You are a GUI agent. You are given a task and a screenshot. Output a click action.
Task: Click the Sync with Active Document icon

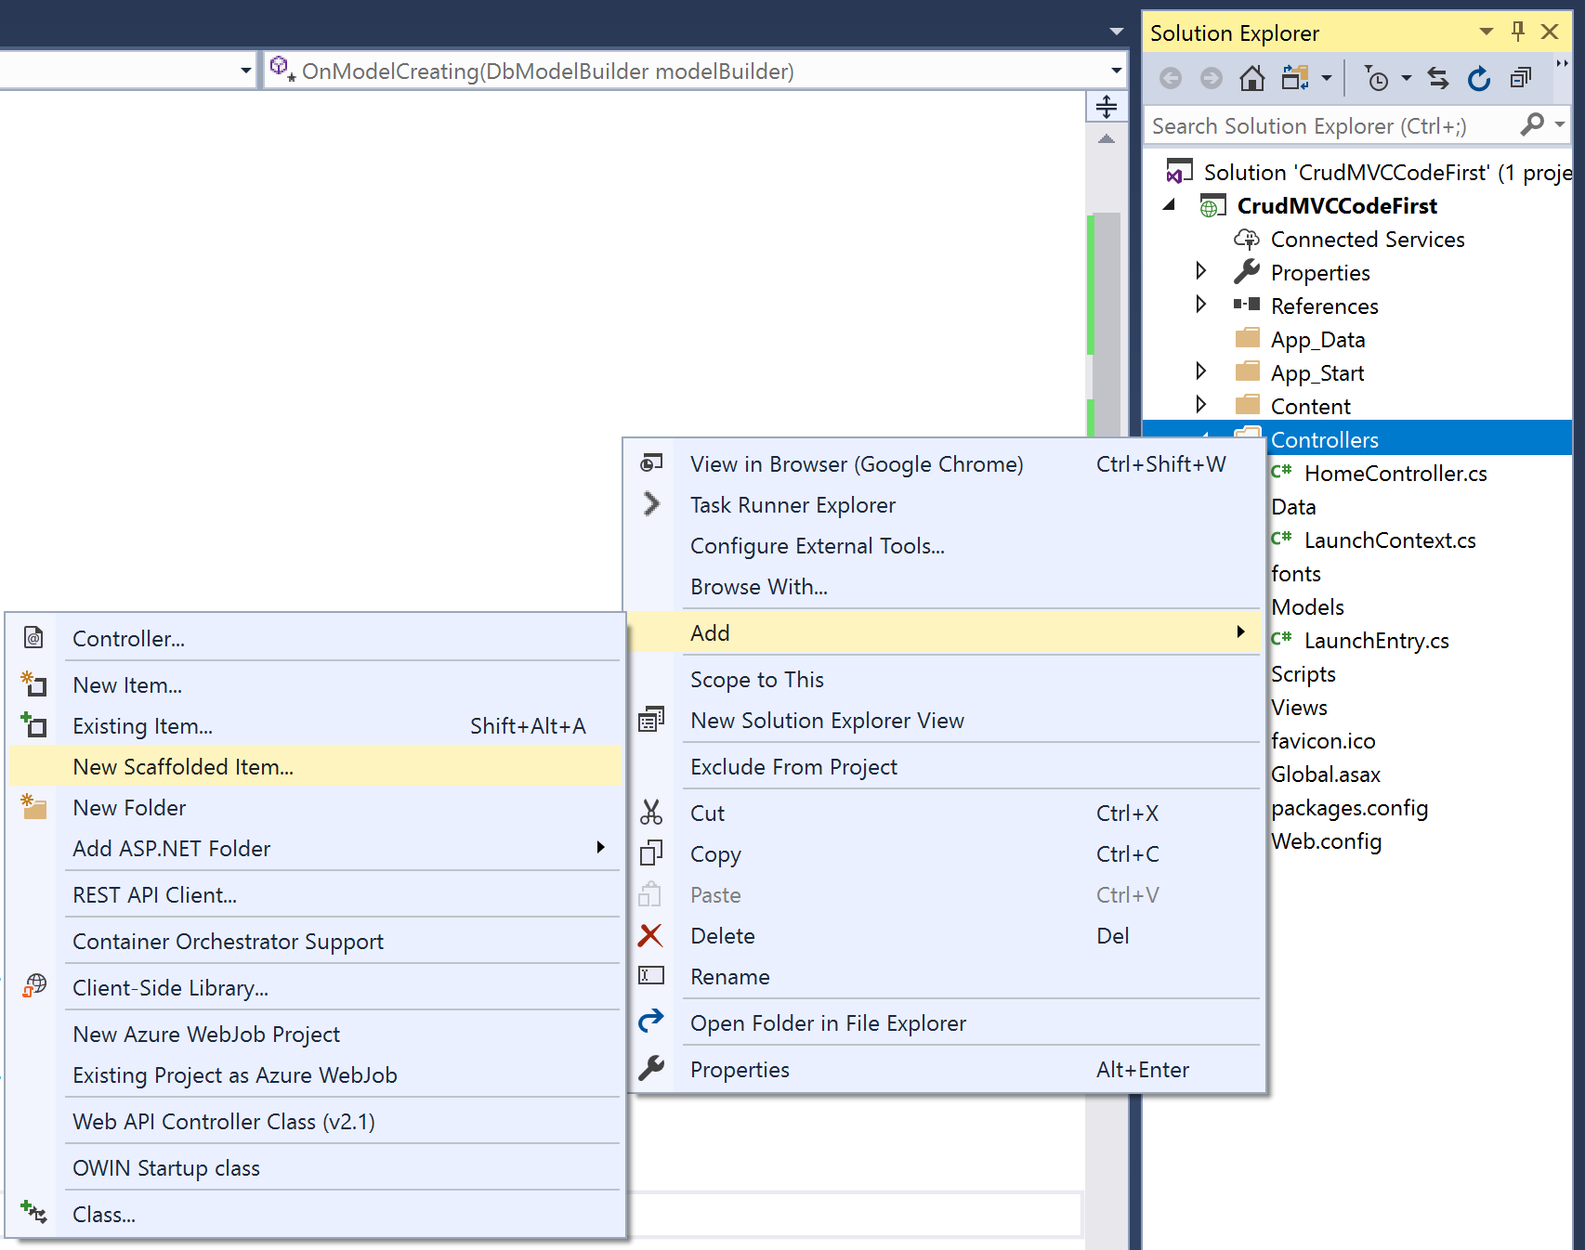1437,79
